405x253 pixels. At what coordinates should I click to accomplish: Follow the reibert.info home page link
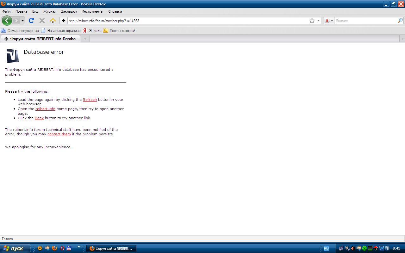point(45,109)
